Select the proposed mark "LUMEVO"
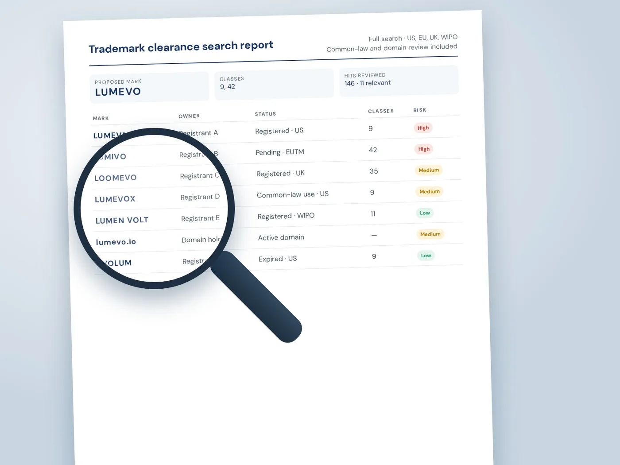 (118, 92)
